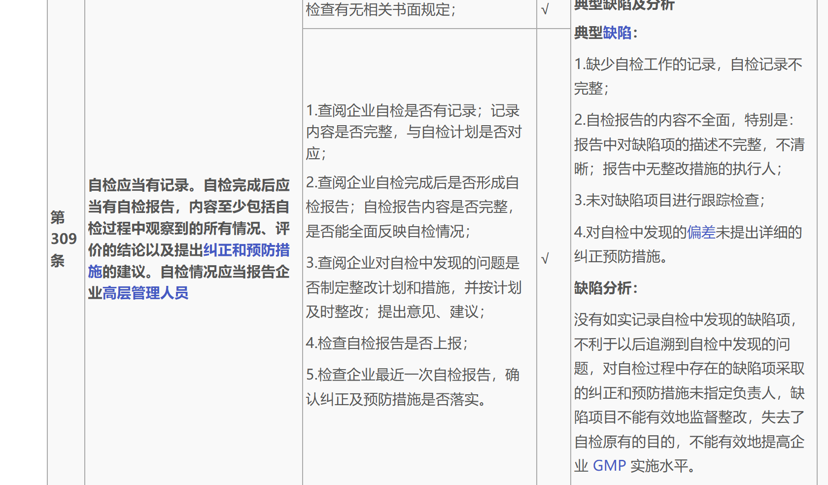Click the checkmark beside 检查有无相关书面规定

[545, 10]
